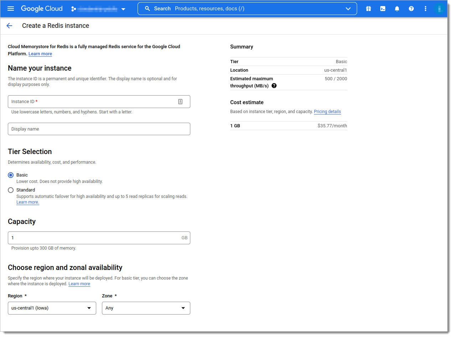The height and width of the screenshot is (337, 453).
Task: Click the $35.77/month cost value
Action: tap(332, 126)
